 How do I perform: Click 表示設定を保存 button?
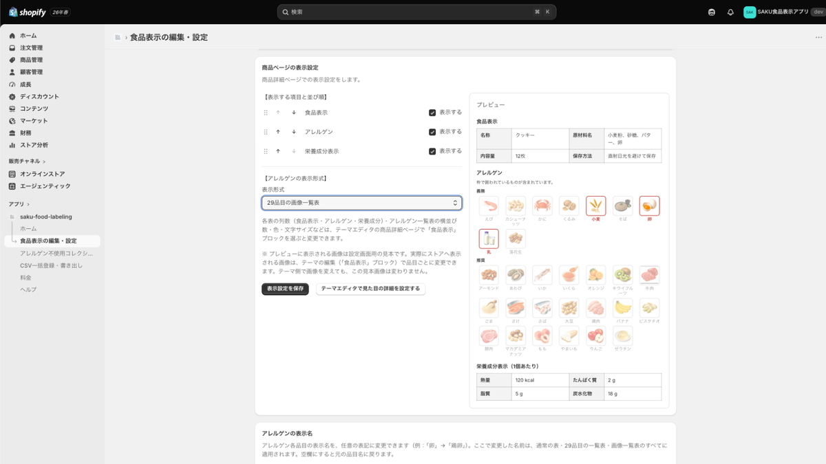[285, 289]
